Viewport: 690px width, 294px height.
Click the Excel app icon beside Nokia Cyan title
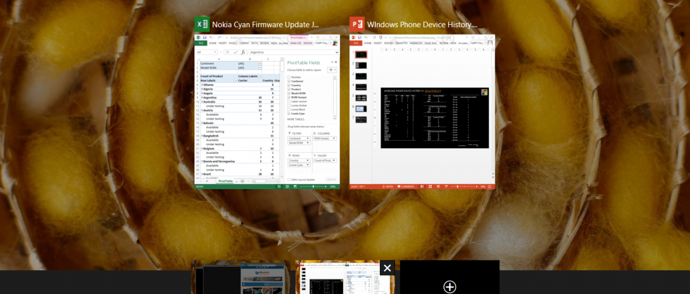coord(202,25)
